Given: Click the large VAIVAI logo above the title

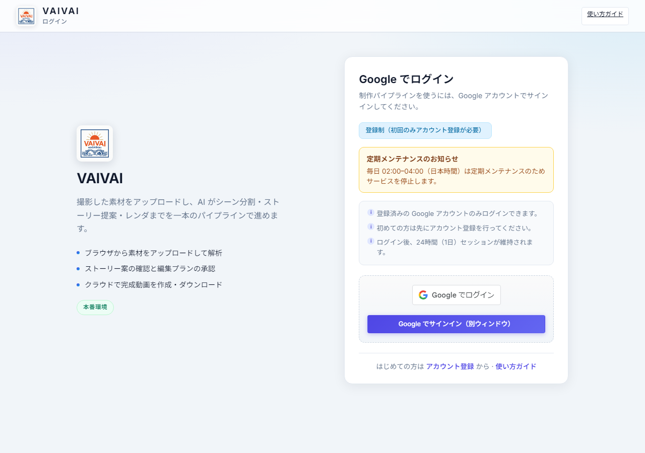Looking at the screenshot, I should point(95,143).
